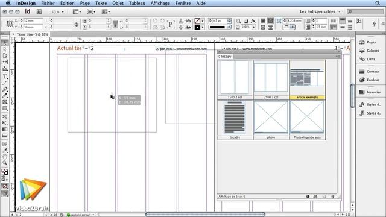Viewport: 386px width, 217px height.
Task: Open the Screen Mode dropdown
Action: 91,11
